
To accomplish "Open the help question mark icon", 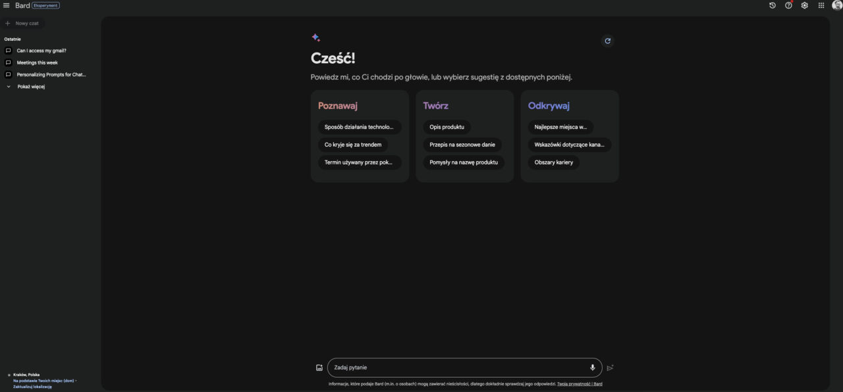I will point(788,5).
